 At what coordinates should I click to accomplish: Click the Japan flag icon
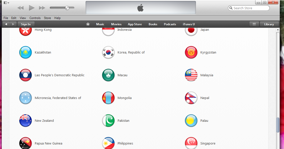191,32
